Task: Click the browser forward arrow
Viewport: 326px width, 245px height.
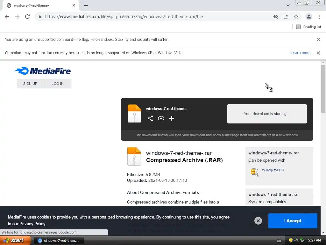Action: 17,17
